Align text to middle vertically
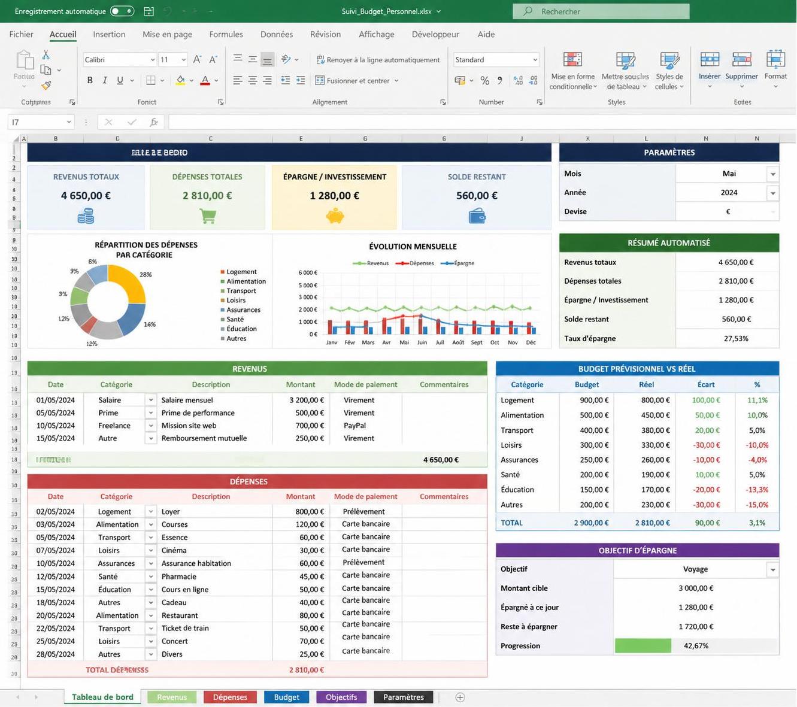The height and width of the screenshot is (707, 797). coord(253,59)
